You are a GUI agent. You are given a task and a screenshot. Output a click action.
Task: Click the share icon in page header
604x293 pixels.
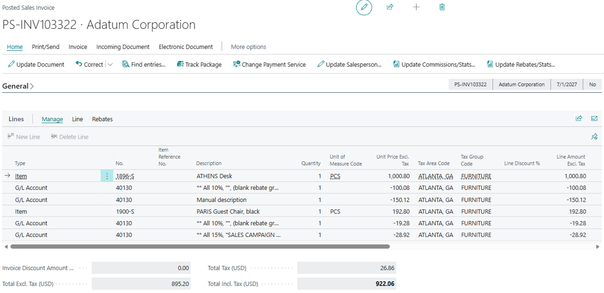390,7
